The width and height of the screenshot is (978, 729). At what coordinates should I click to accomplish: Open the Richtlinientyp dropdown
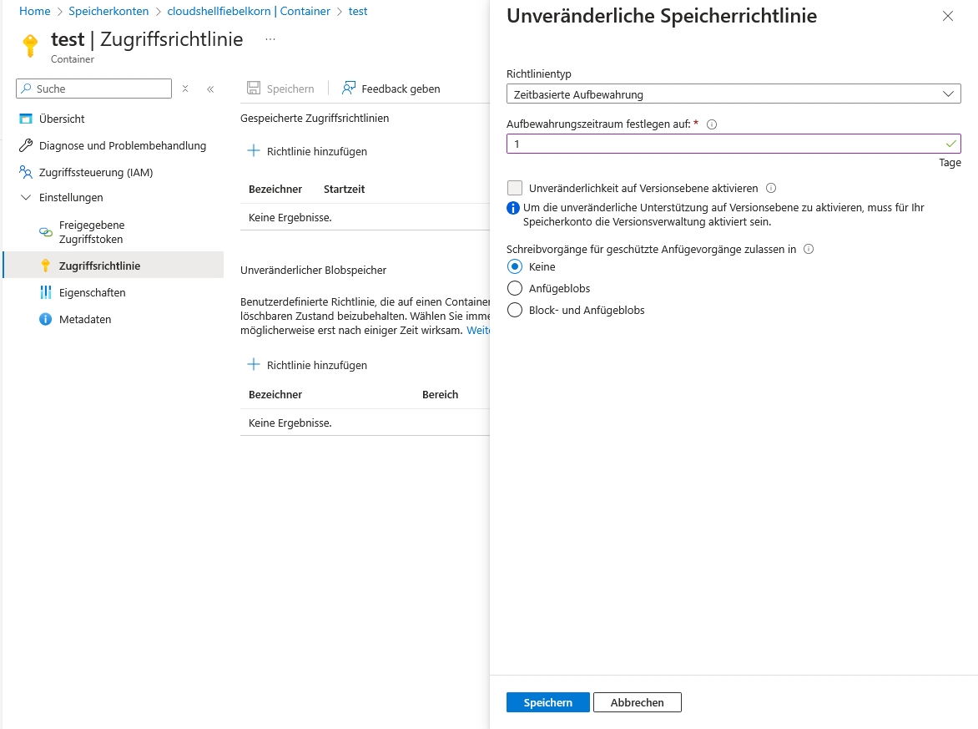pos(733,94)
